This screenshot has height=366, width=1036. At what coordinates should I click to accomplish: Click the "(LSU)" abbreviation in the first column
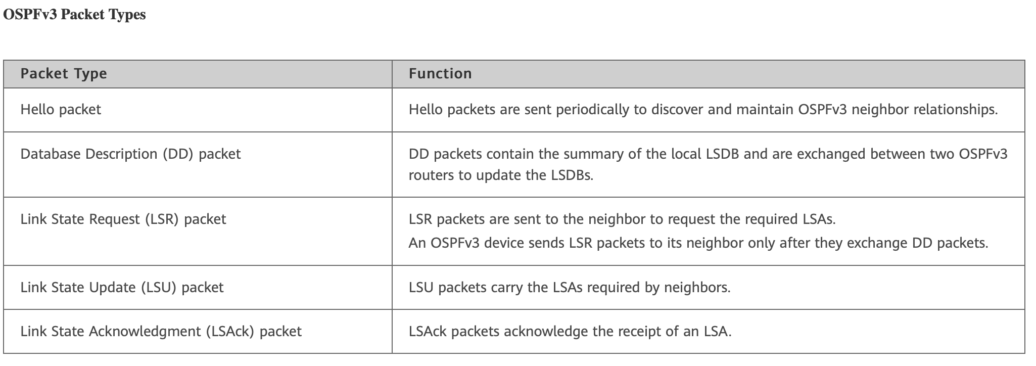159,287
